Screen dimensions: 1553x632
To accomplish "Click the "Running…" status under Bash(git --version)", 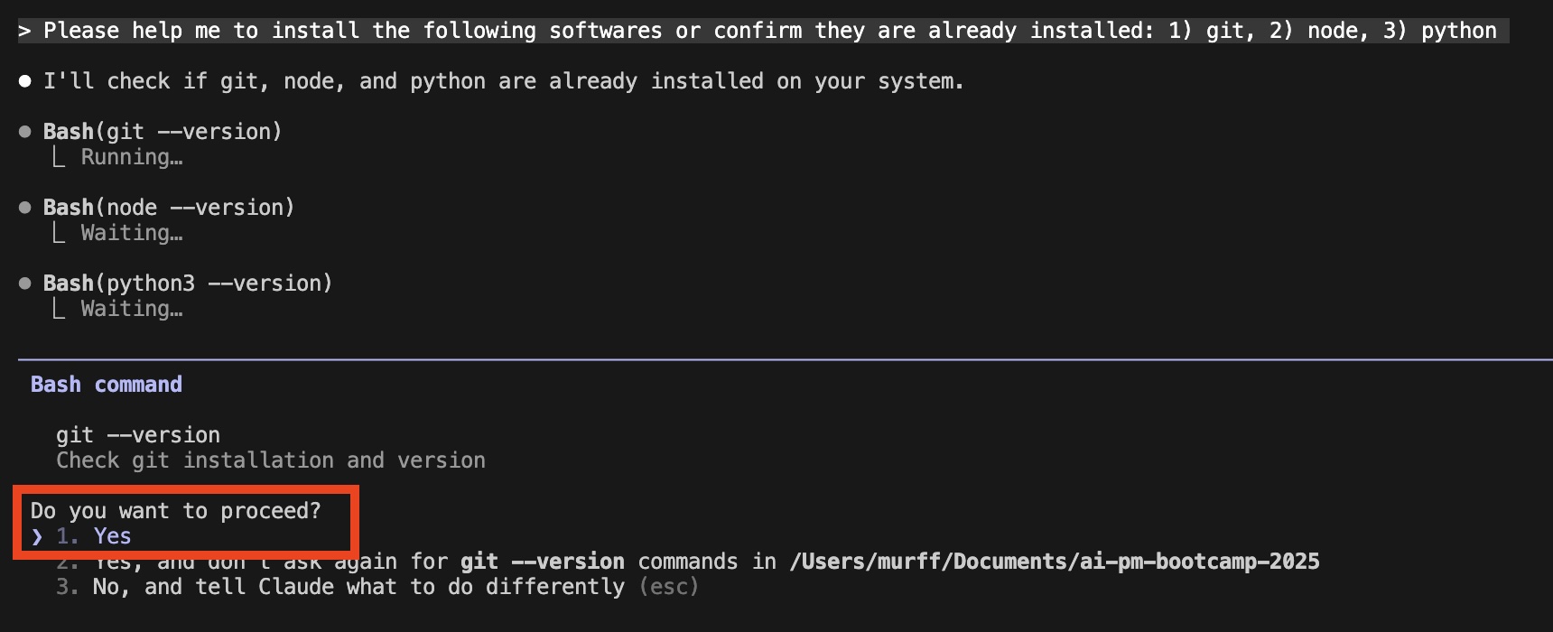I will pos(132,157).
